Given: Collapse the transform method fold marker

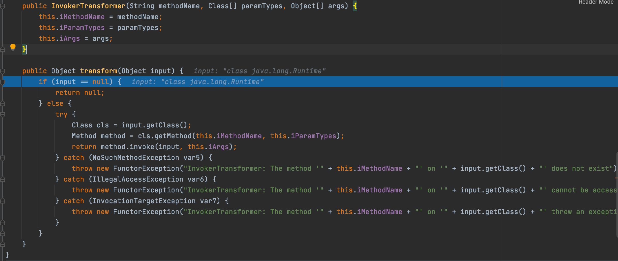Looking at the screenshot, I should pyautogui.click(x=3, y=71).
